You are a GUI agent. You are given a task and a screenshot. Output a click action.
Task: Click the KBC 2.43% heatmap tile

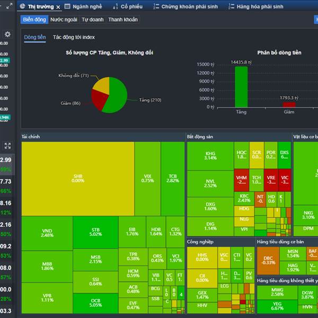(x=244, y=198)
